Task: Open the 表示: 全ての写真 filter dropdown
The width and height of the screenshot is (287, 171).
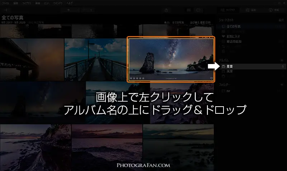Action: coord(174,23)
